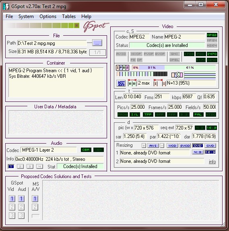Select VCD resizing target
The image size is (229, 231).
(x=172, y=146)
